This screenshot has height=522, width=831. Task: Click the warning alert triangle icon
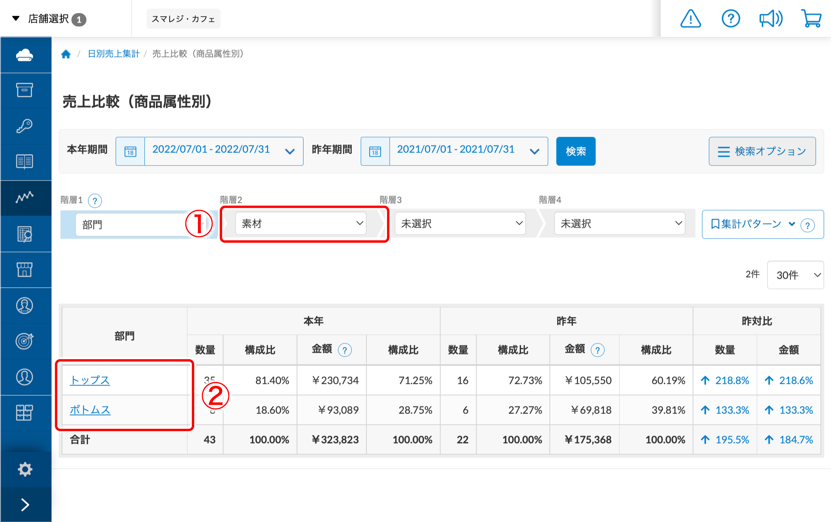click(x=690, y=19)
